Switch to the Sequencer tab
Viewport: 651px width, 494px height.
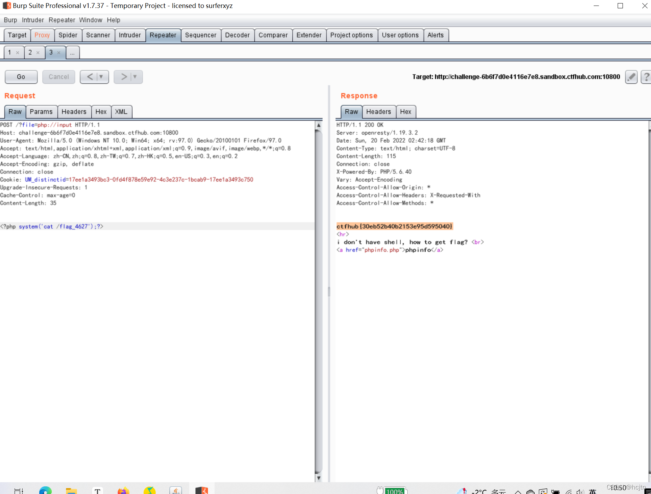(x=201, y=35)
